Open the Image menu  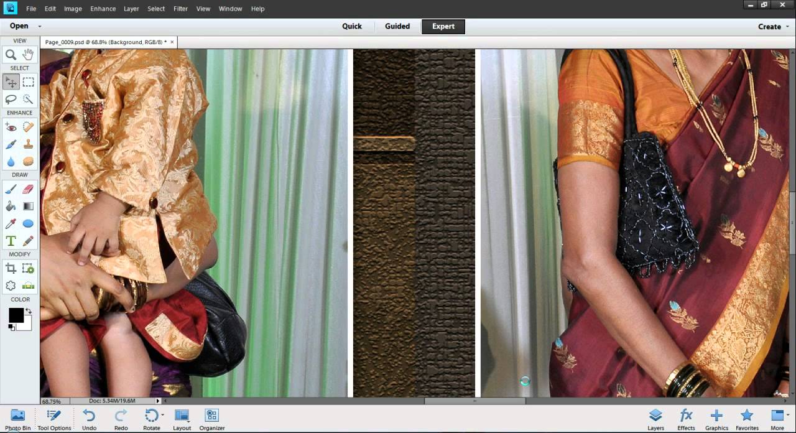pyautogui.click(x=73, y=9)
